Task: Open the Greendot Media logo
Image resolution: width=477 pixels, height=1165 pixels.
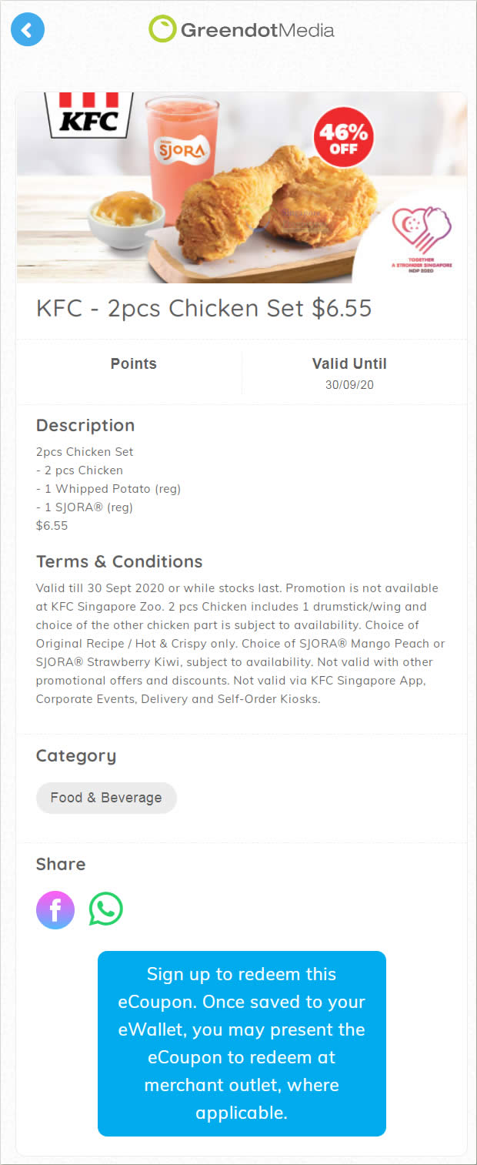Action: [x=241, y=30]
